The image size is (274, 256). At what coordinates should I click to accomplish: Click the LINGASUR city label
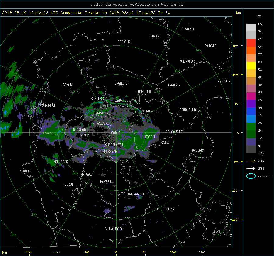[x=173, y=85]
